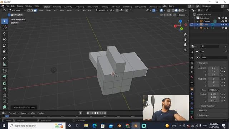The image size is (229, 129).
Task: Open the Edit Mode dropdown
Action: pos(17,10)
